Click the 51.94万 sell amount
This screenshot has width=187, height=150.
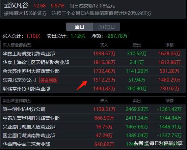[137, 80]
